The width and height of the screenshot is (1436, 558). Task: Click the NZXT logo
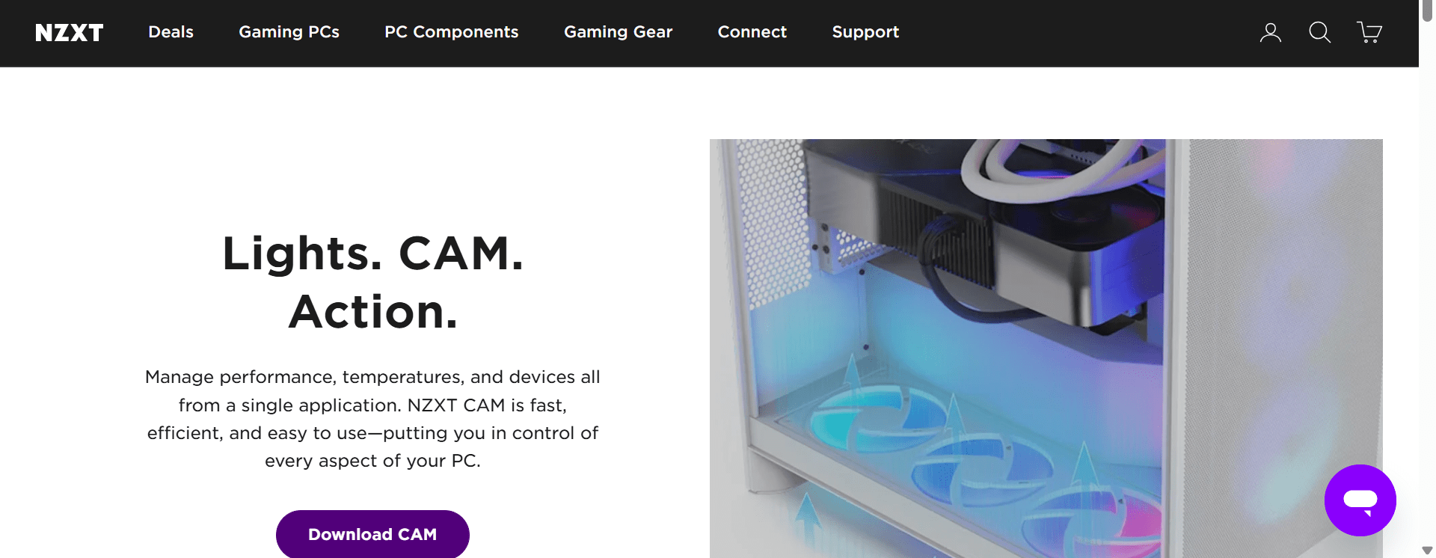[x=69, y=33]
